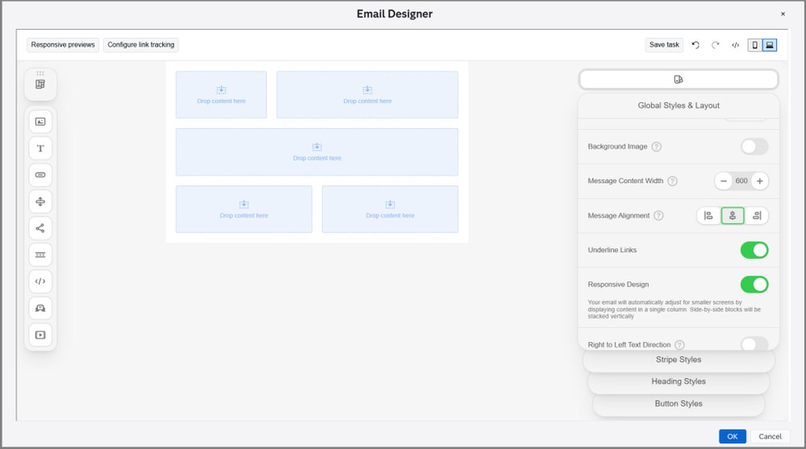
Task: Open the code editor view
Action: 736,45
